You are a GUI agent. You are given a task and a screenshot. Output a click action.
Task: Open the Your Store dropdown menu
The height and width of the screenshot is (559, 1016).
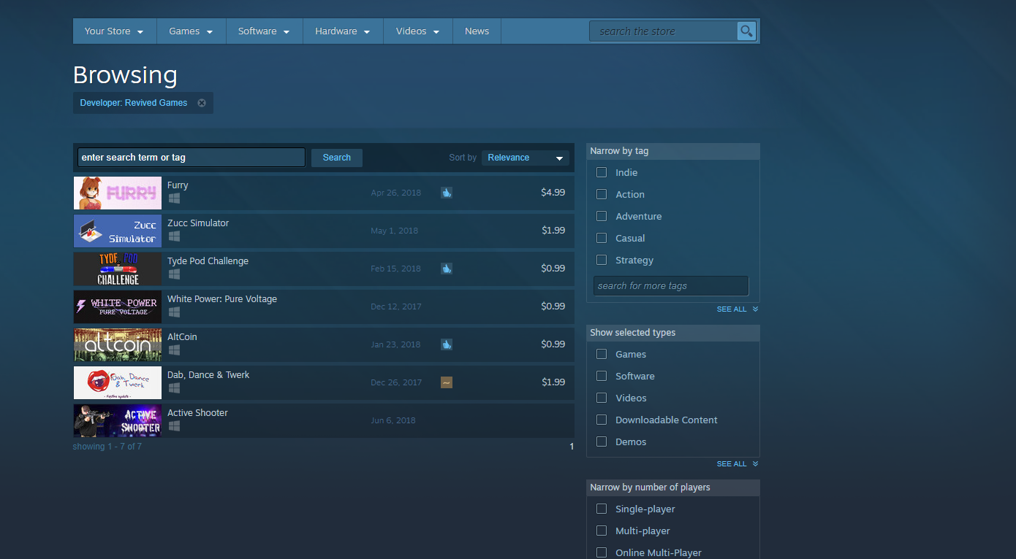[x=115, y=31]
